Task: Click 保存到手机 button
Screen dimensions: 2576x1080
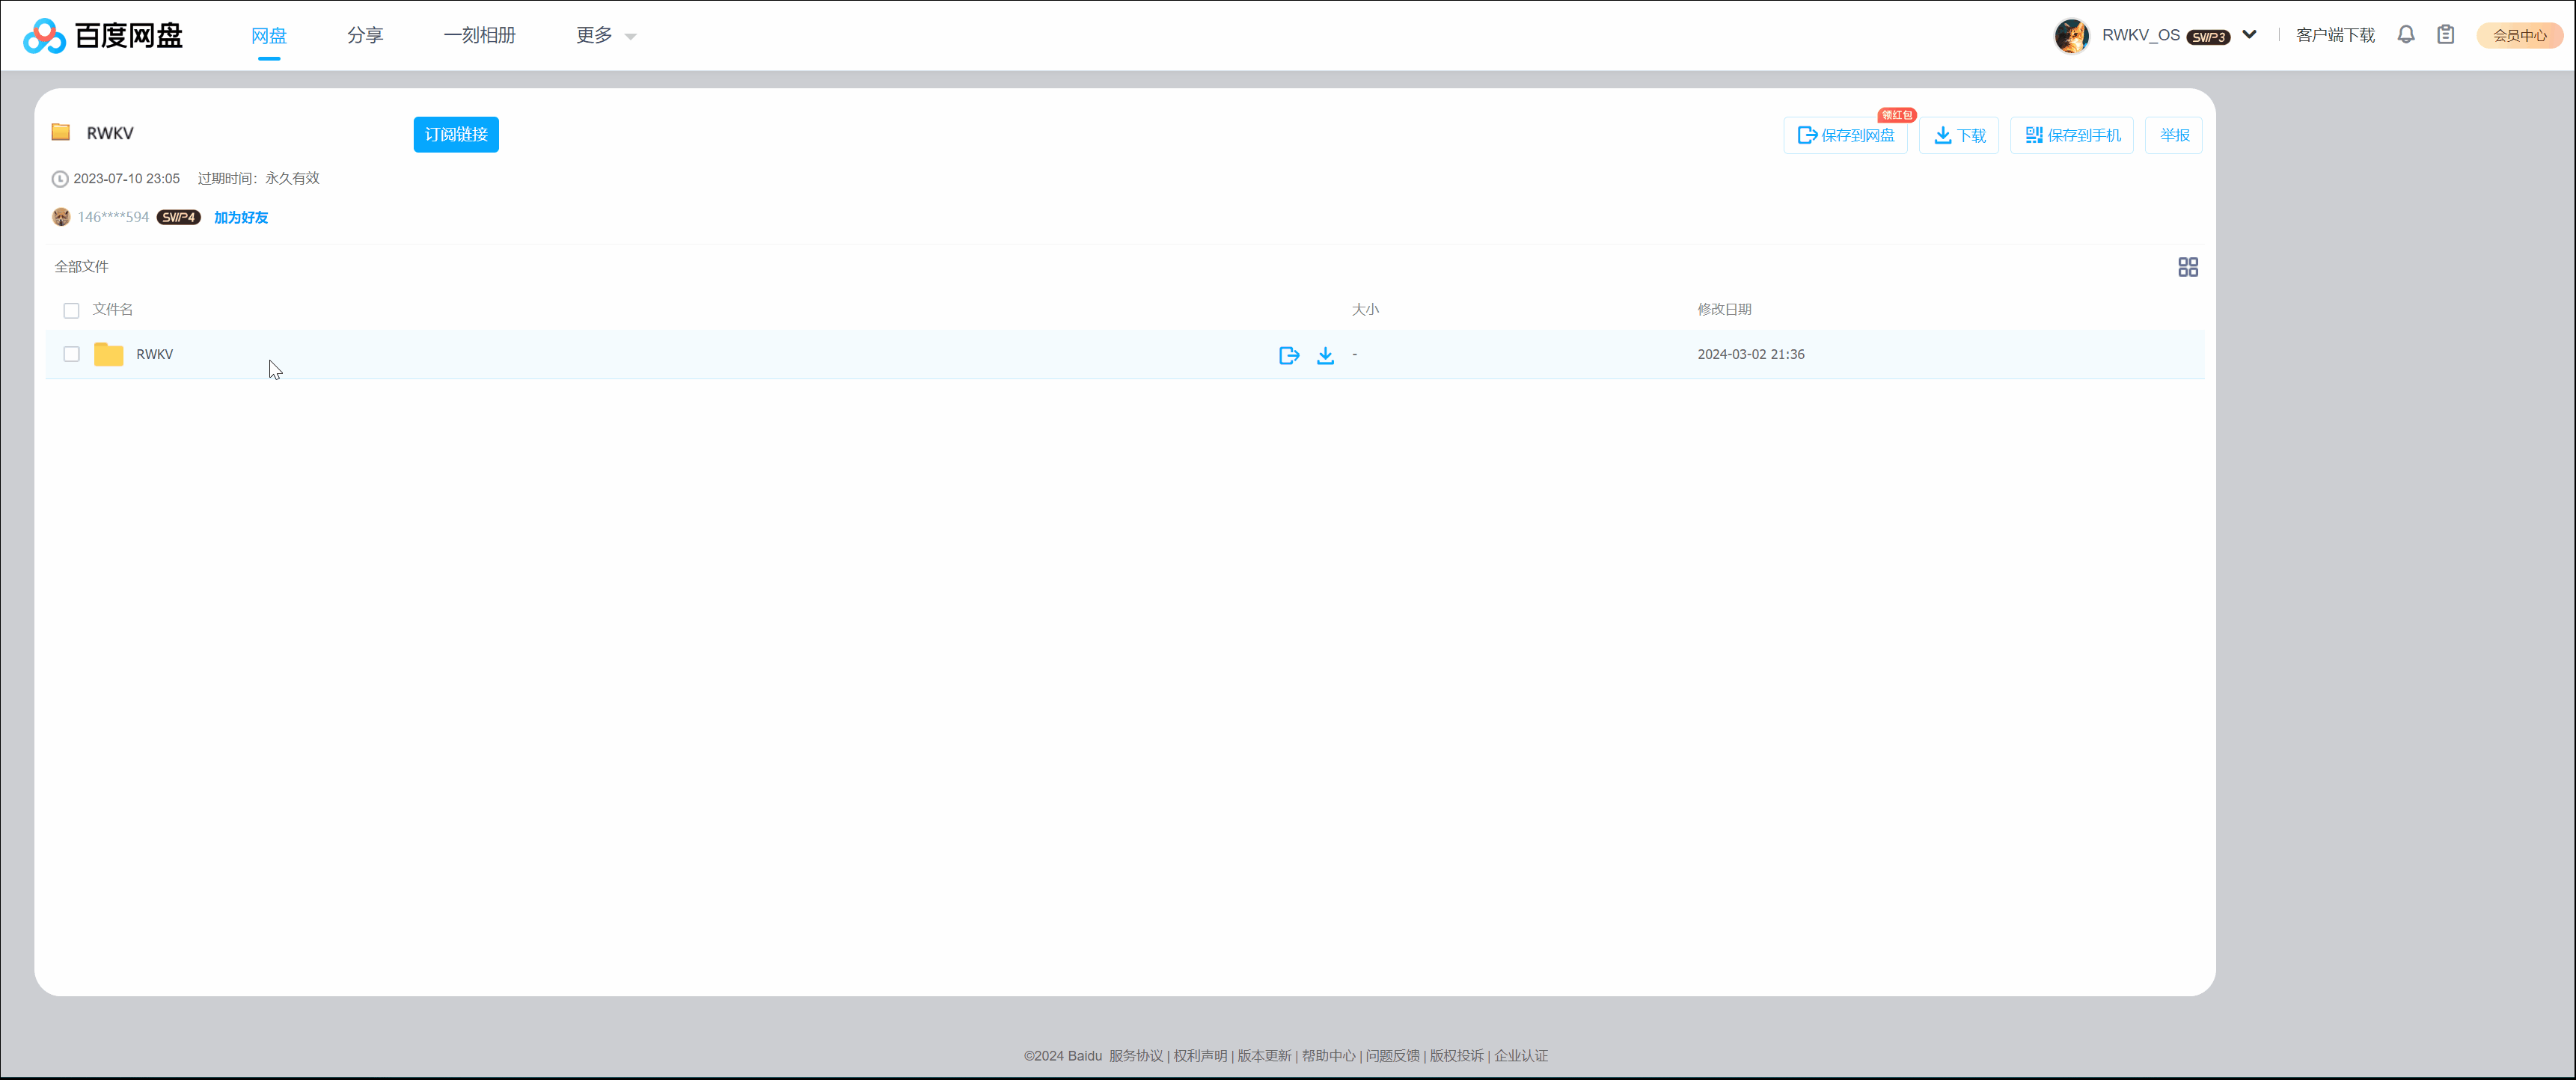Action: [x=2071, y=135]
